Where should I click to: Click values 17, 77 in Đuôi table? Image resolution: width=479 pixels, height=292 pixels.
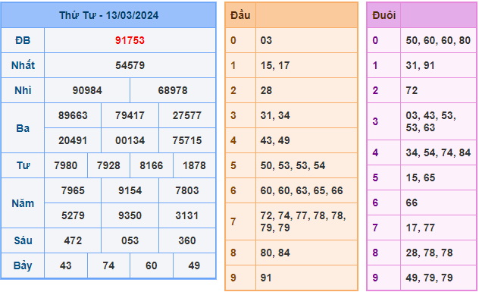point(420,228)
